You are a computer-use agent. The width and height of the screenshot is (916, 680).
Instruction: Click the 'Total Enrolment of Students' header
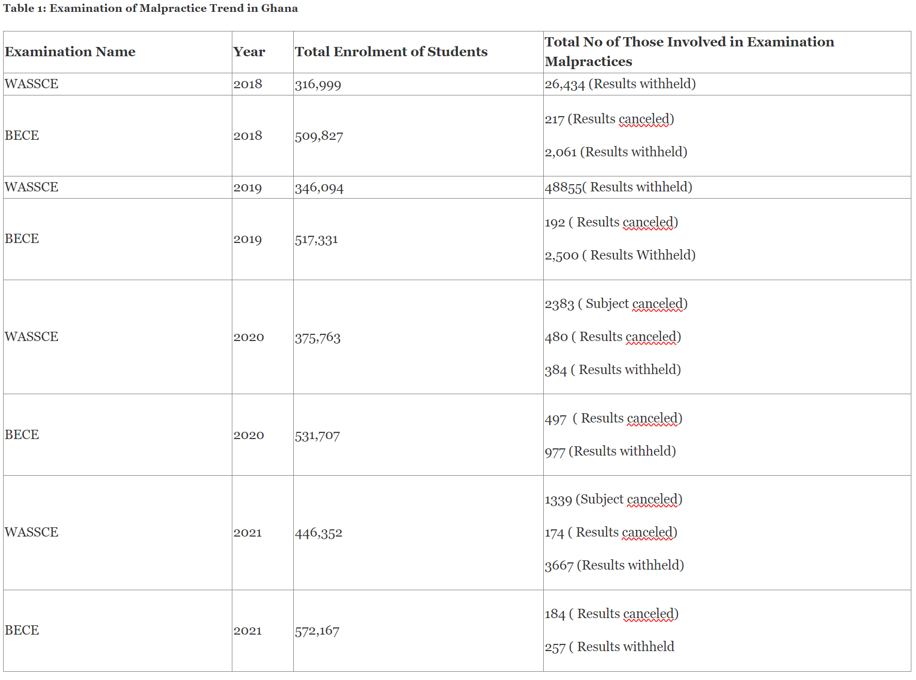(x=391, y=52)
